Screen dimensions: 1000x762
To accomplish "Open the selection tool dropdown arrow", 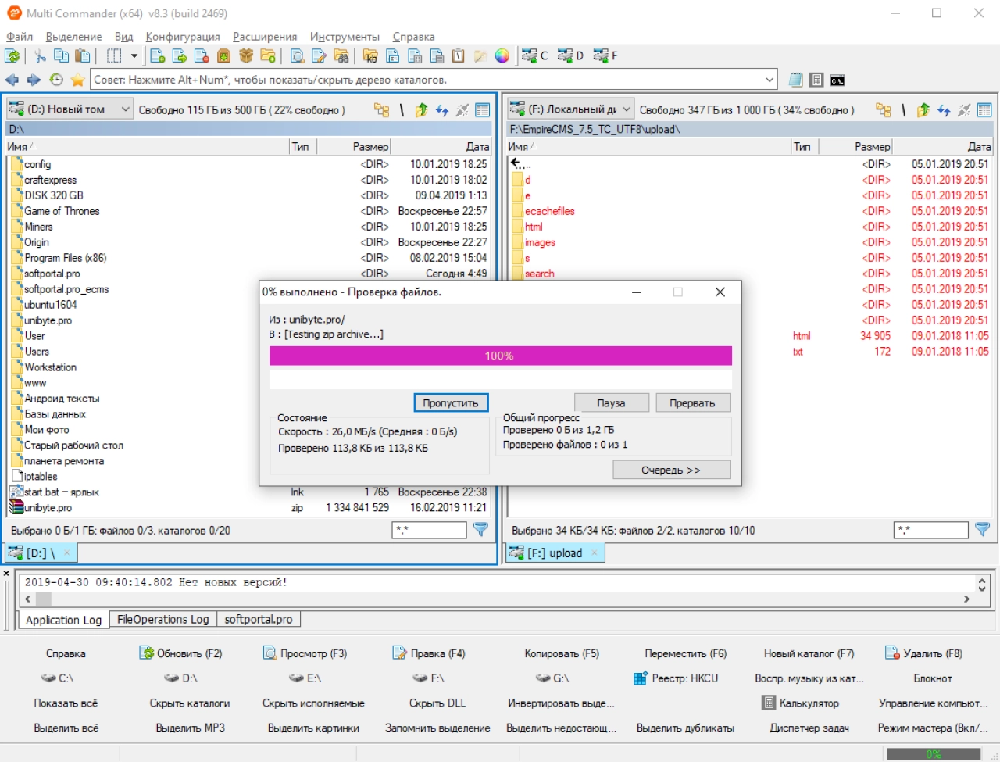I will tap(134, 55).
